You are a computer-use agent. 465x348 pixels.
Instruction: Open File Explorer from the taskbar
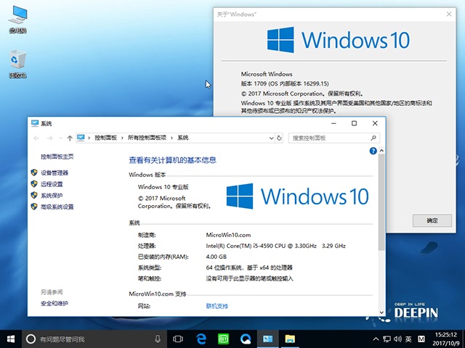[x=290, y=339]
